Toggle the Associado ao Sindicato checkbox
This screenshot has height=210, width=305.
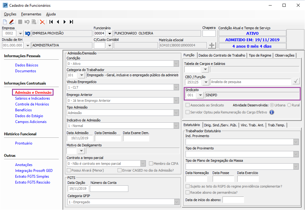click(x=188, y=105)
